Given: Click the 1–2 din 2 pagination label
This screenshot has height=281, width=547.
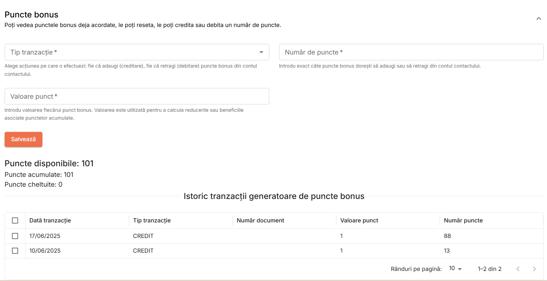Looking at the screenshot, I should pyautogui.click(x=490, y=269).
